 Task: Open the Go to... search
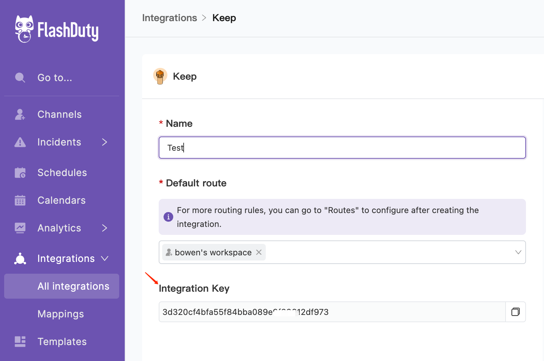pos(55,78)
